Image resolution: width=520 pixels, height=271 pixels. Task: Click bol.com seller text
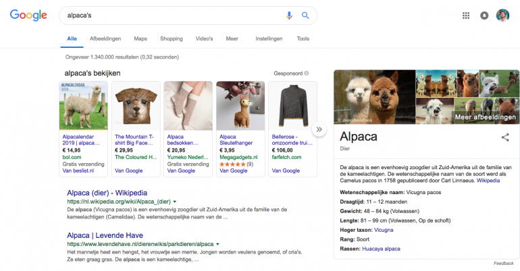[72, 157]
